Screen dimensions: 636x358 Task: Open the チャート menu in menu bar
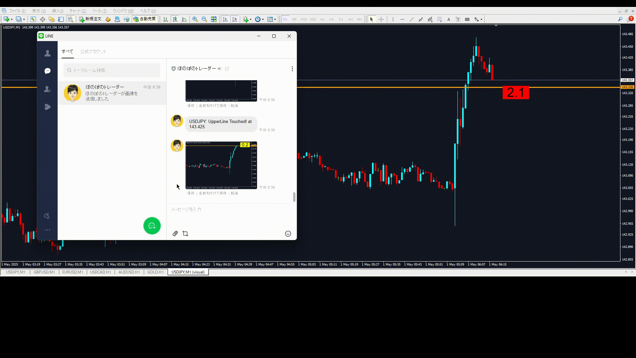tap(78, 11)
